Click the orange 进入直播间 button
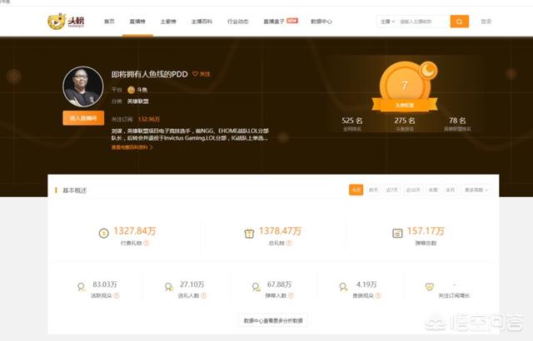 [83, 118]
